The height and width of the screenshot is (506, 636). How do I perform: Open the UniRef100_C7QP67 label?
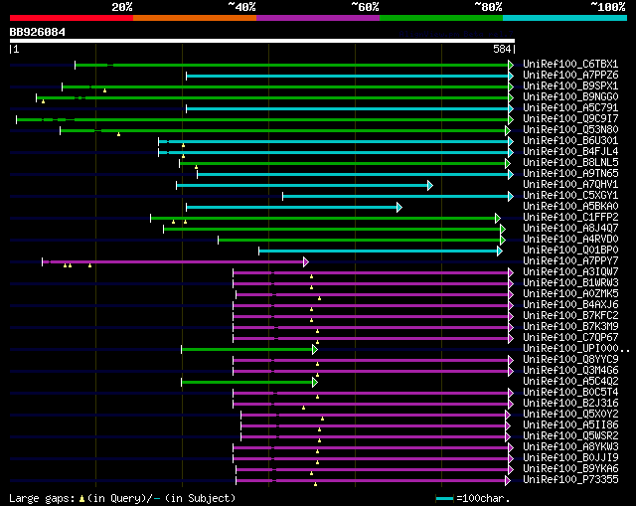tap(570, 338)
